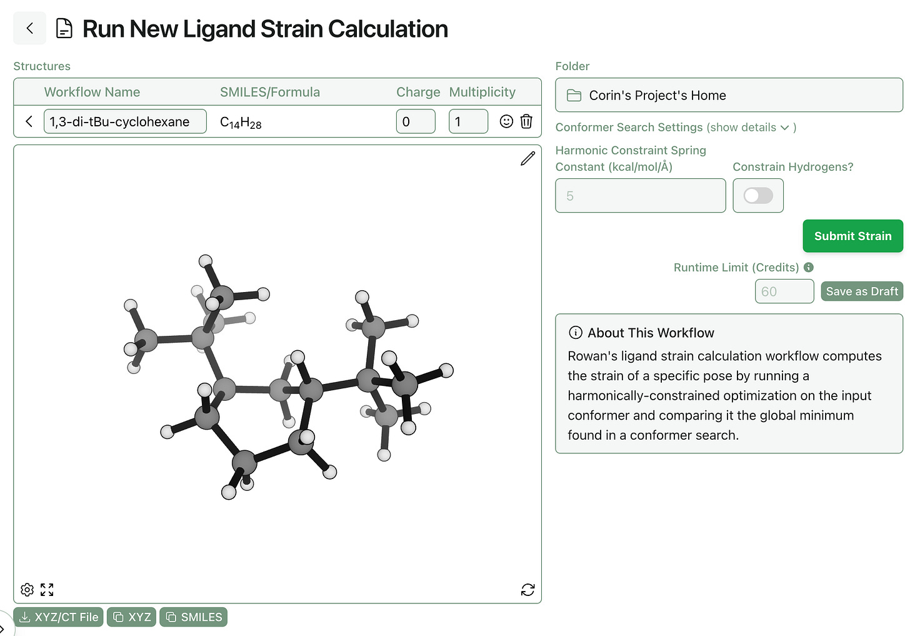Click the smiley face icon in structure row

point(506,121)
